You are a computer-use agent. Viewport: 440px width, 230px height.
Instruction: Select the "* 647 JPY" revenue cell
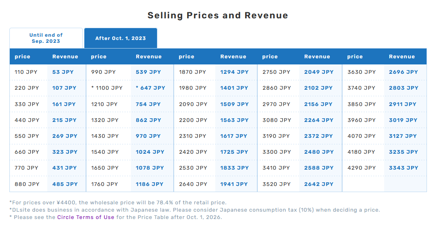point(150,88)
